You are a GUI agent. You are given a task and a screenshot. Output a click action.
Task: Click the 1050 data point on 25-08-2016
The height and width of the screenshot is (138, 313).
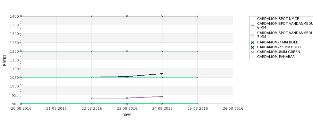197,78
